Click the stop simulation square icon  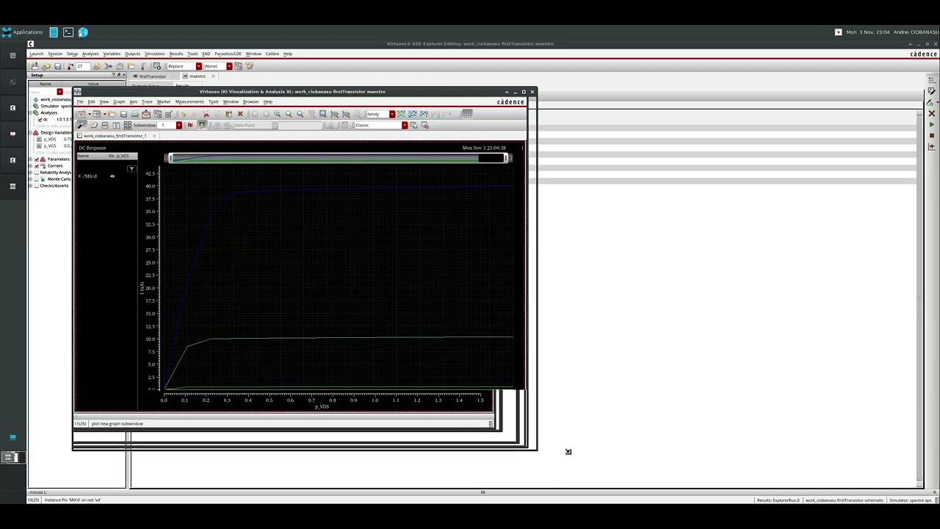932,135
